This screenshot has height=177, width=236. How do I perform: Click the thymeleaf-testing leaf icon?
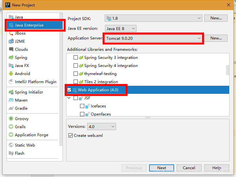[x=81, y=74]
